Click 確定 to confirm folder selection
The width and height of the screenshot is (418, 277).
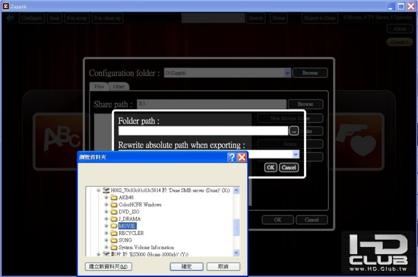187,267
